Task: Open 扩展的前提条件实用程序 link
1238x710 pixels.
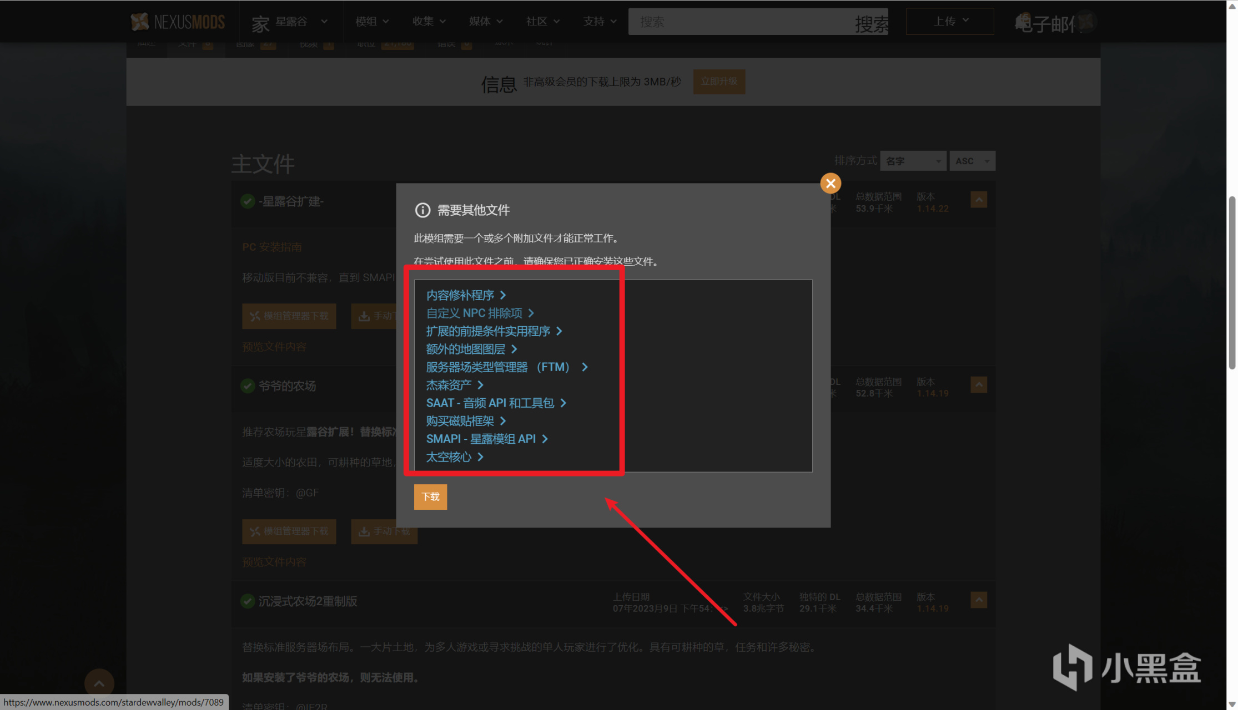Action: click(494, 331)
